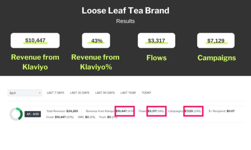Click the Email $10,447 channel stat
The image size is (251, 150).
pyautogui.click(x=60, y=117)
